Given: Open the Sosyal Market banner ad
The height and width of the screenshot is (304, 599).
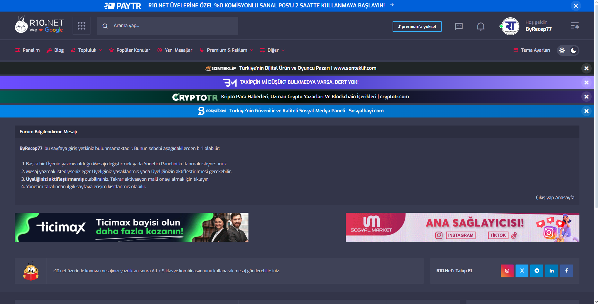Looking at the screenshot, I should point(463,227).
